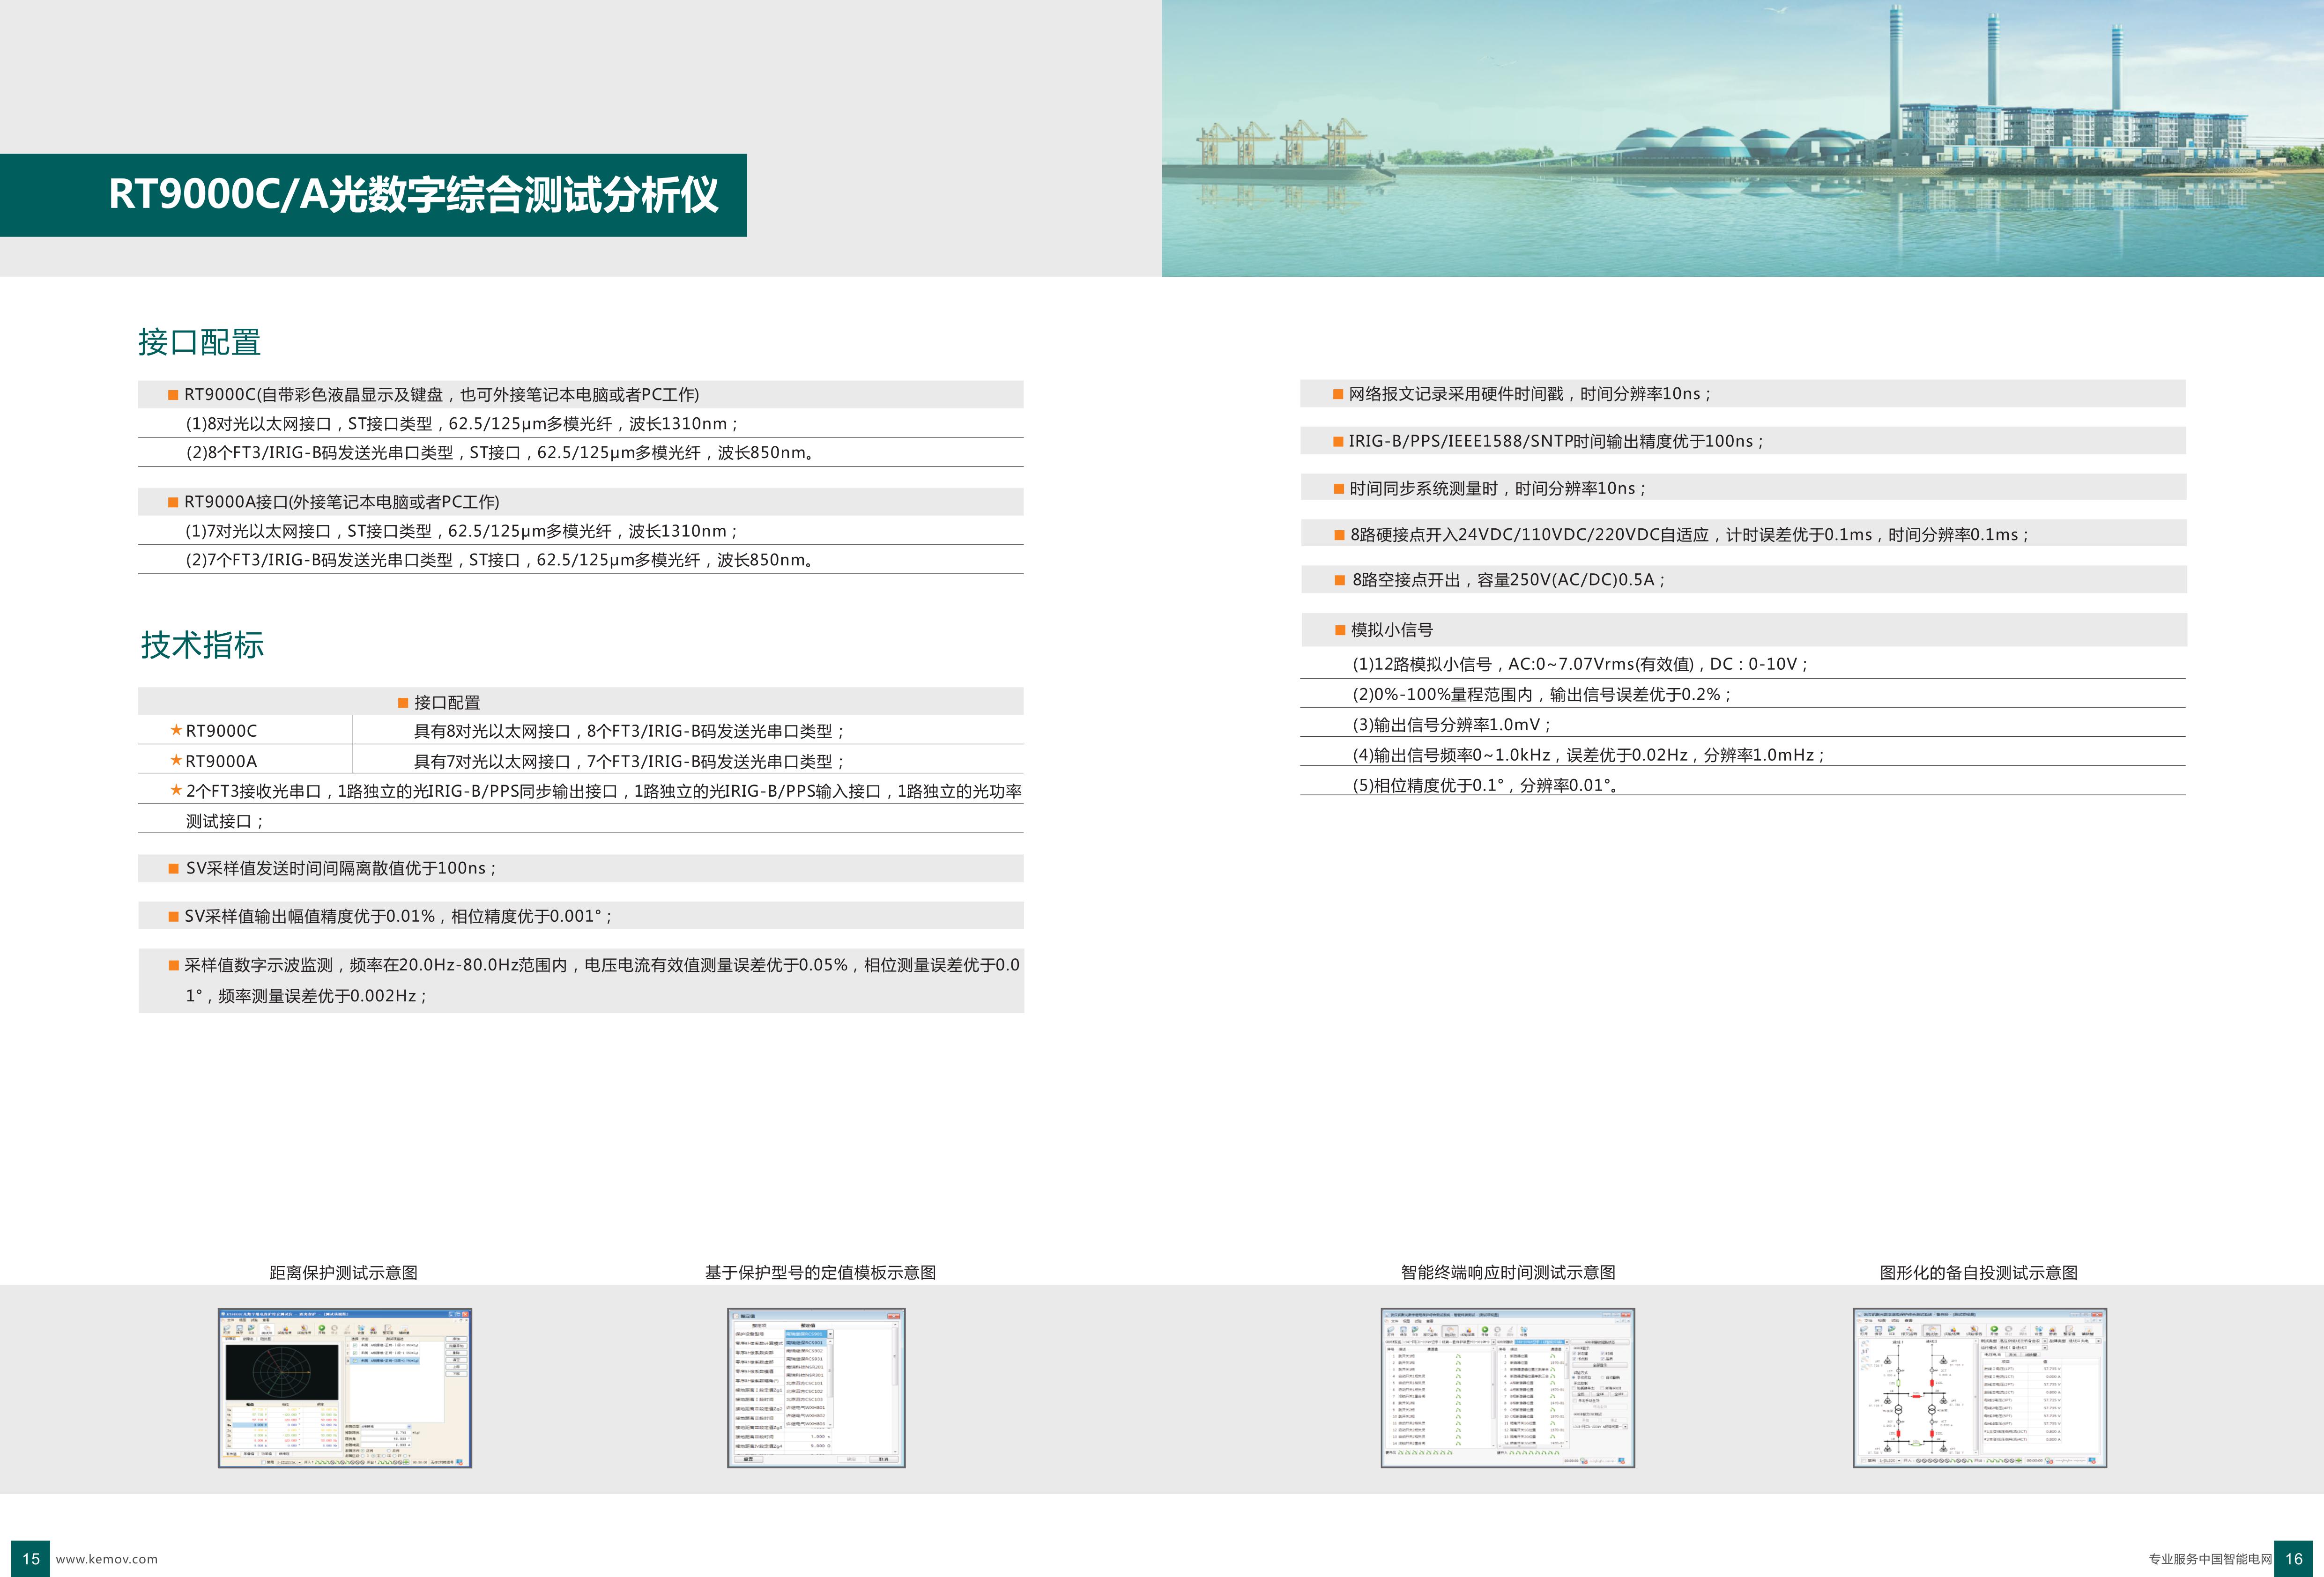Click the line 8路硬接点开入24VDC/110VDC/220VDC自适应

(1743, 534)
